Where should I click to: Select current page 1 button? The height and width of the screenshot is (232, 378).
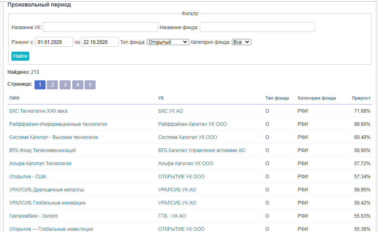pos(40,85)
